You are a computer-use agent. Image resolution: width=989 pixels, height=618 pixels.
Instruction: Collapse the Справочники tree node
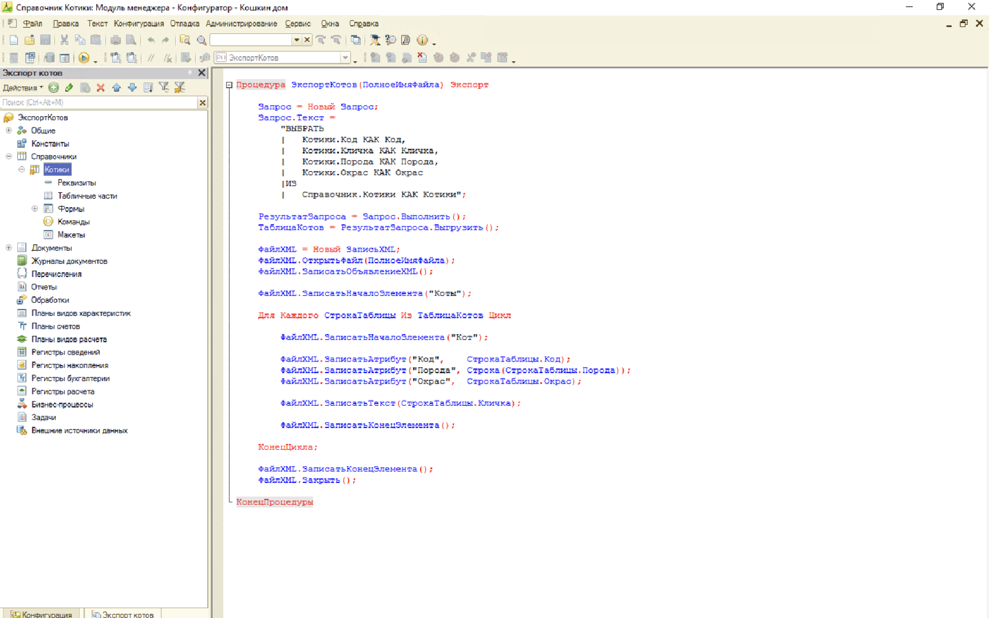pos(9,156)
